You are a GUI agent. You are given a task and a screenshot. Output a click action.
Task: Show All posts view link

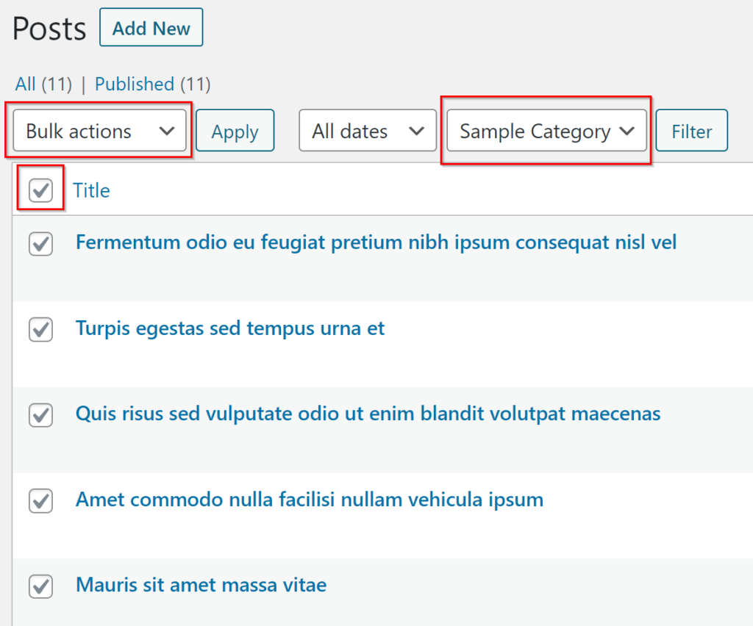25,84
